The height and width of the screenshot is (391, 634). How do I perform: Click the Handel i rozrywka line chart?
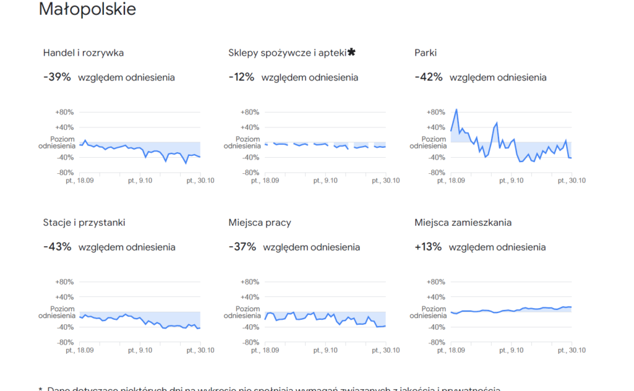point(140,146)
